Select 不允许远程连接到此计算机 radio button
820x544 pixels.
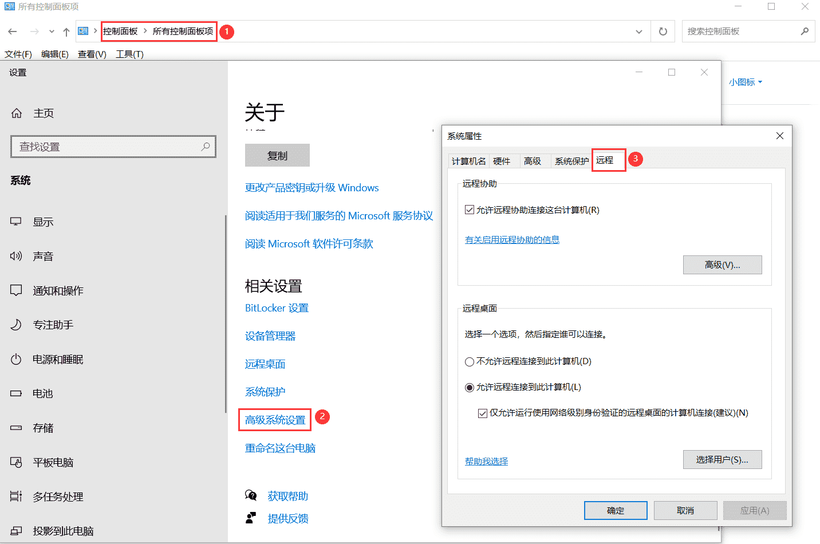coord(470,361)
